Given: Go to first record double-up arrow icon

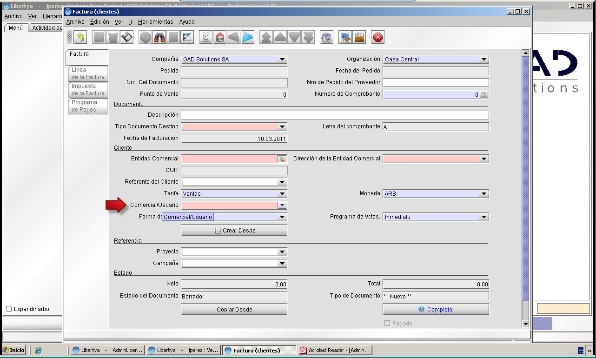Looking at the screenshot, I should click(x=266, y=37).
